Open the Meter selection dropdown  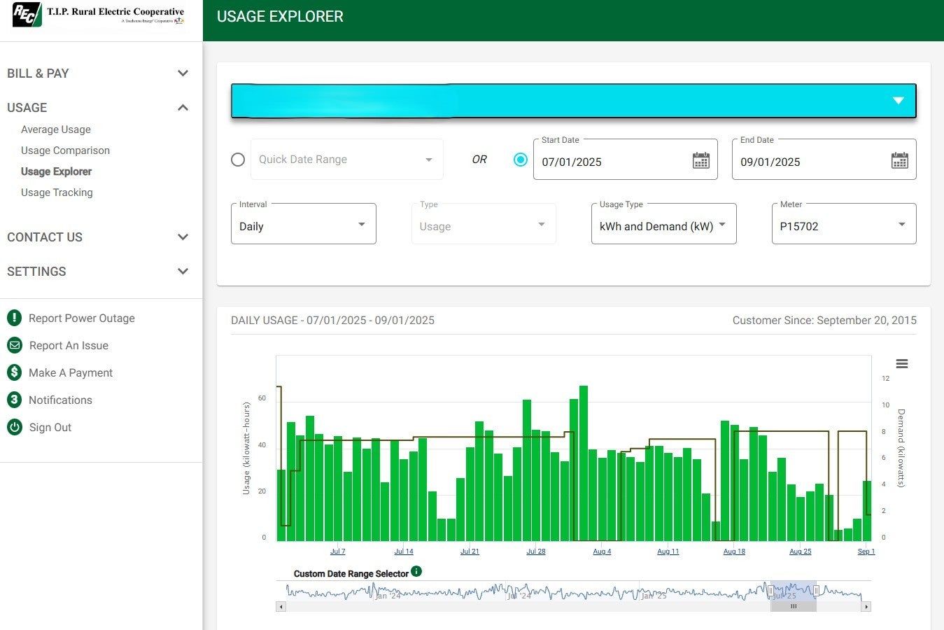(902, 224)
